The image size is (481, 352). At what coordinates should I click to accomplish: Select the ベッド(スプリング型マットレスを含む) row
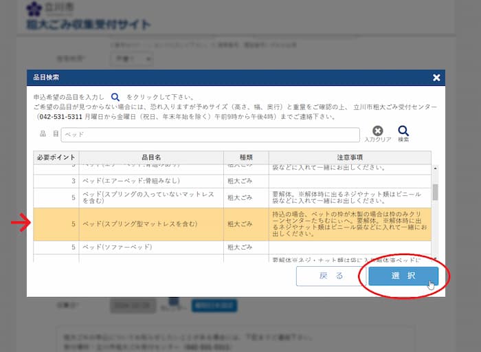point(151,224)
